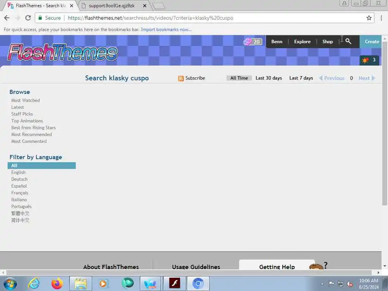
Task: Filter results by Español
Action: coord(19,186)
